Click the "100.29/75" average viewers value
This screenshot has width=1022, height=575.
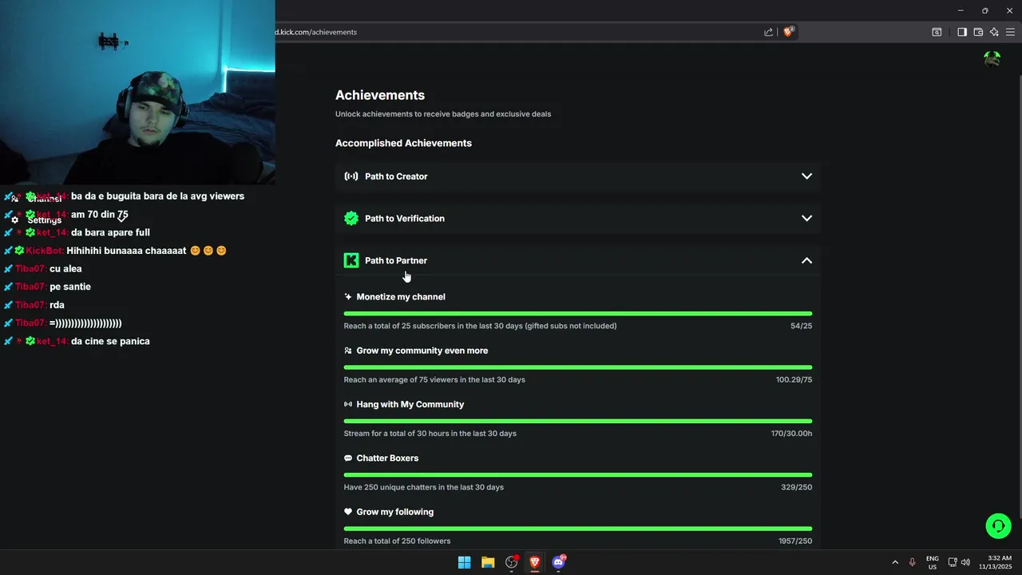(x=794, y=379)
